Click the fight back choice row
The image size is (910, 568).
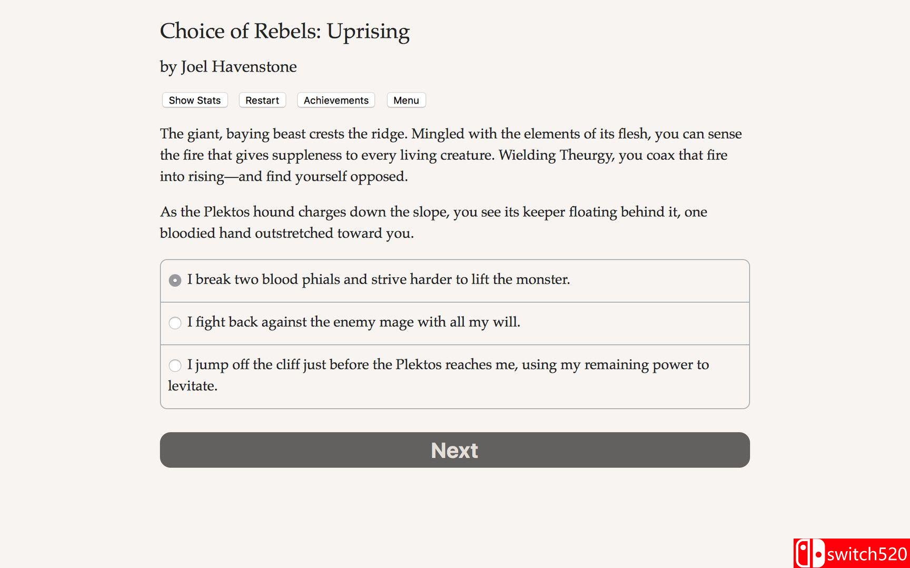click(355, 322)
